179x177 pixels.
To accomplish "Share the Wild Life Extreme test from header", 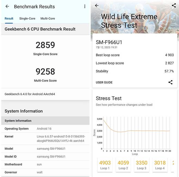I will tap(174, 5).
